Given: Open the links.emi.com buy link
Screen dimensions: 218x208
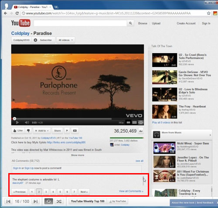Looking at the screenshot, I should (x=66, y=142).
